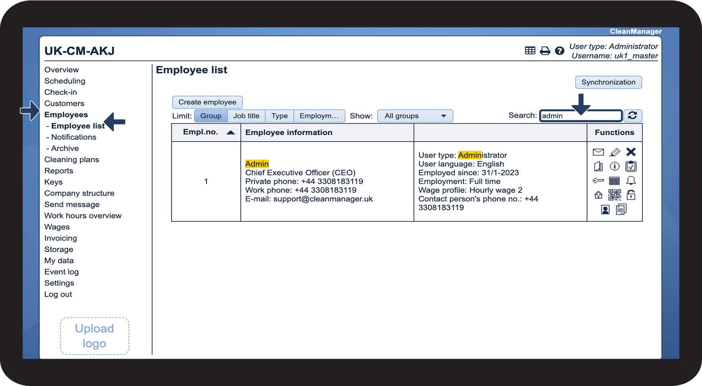Screen dimensions: 702x386
Task: Edit the Admin employee with pencil icon
Action: tap(615, 152)
